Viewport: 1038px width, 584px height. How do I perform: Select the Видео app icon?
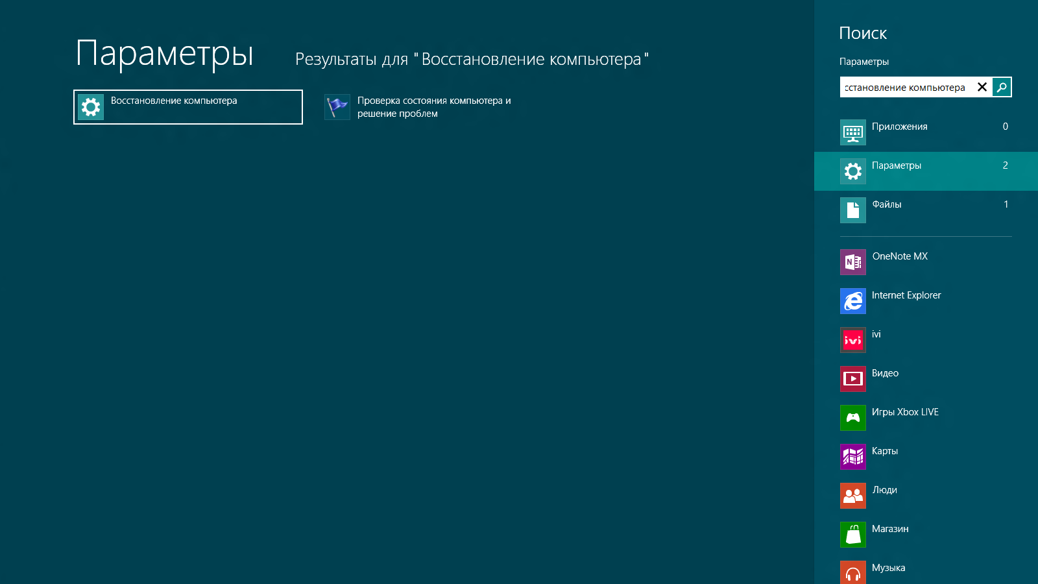coord(853,379)
